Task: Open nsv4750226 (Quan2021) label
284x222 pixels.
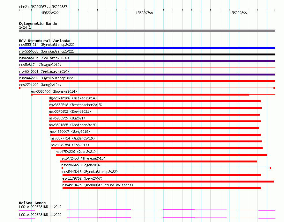Action: coord(76,152)
